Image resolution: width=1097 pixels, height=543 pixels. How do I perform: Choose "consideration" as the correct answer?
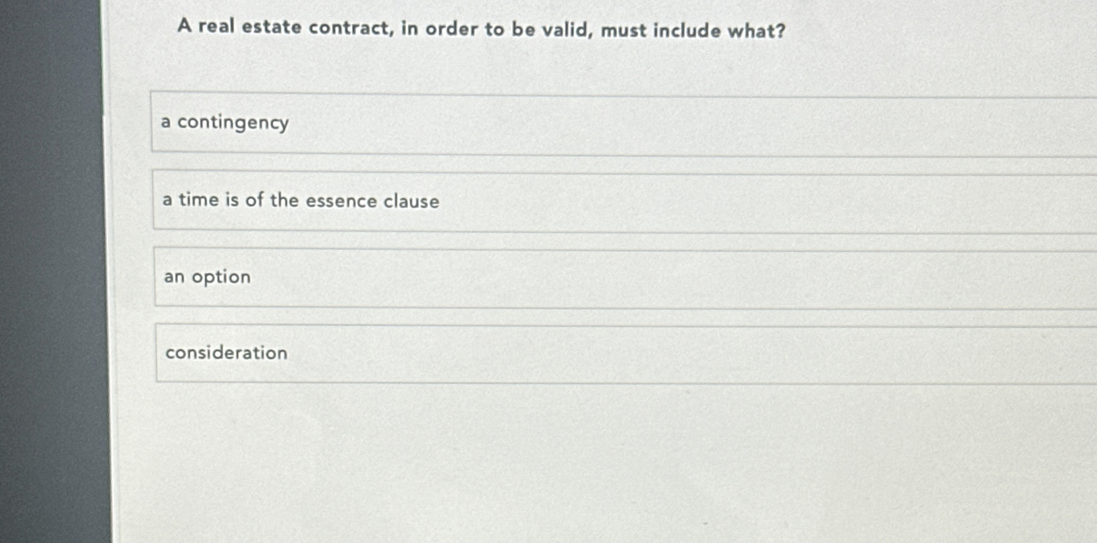click(x=554, y=353)
